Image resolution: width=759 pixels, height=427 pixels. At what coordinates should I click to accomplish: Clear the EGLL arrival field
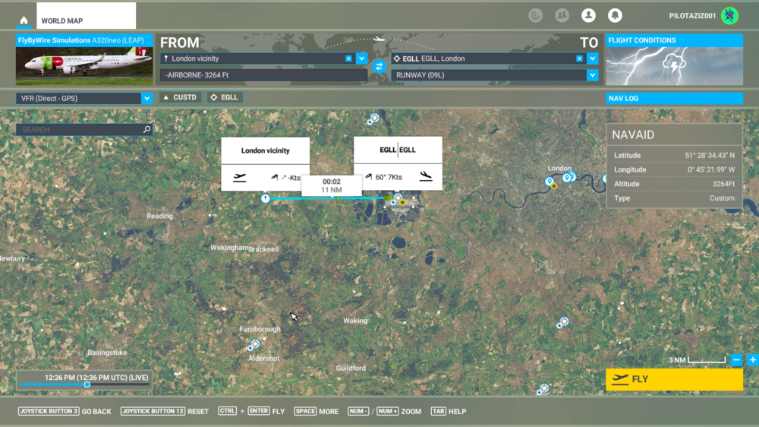(x=579, y=59)
